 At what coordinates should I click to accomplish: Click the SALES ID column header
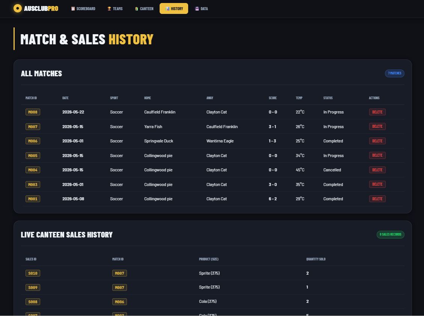click(31, 259)
